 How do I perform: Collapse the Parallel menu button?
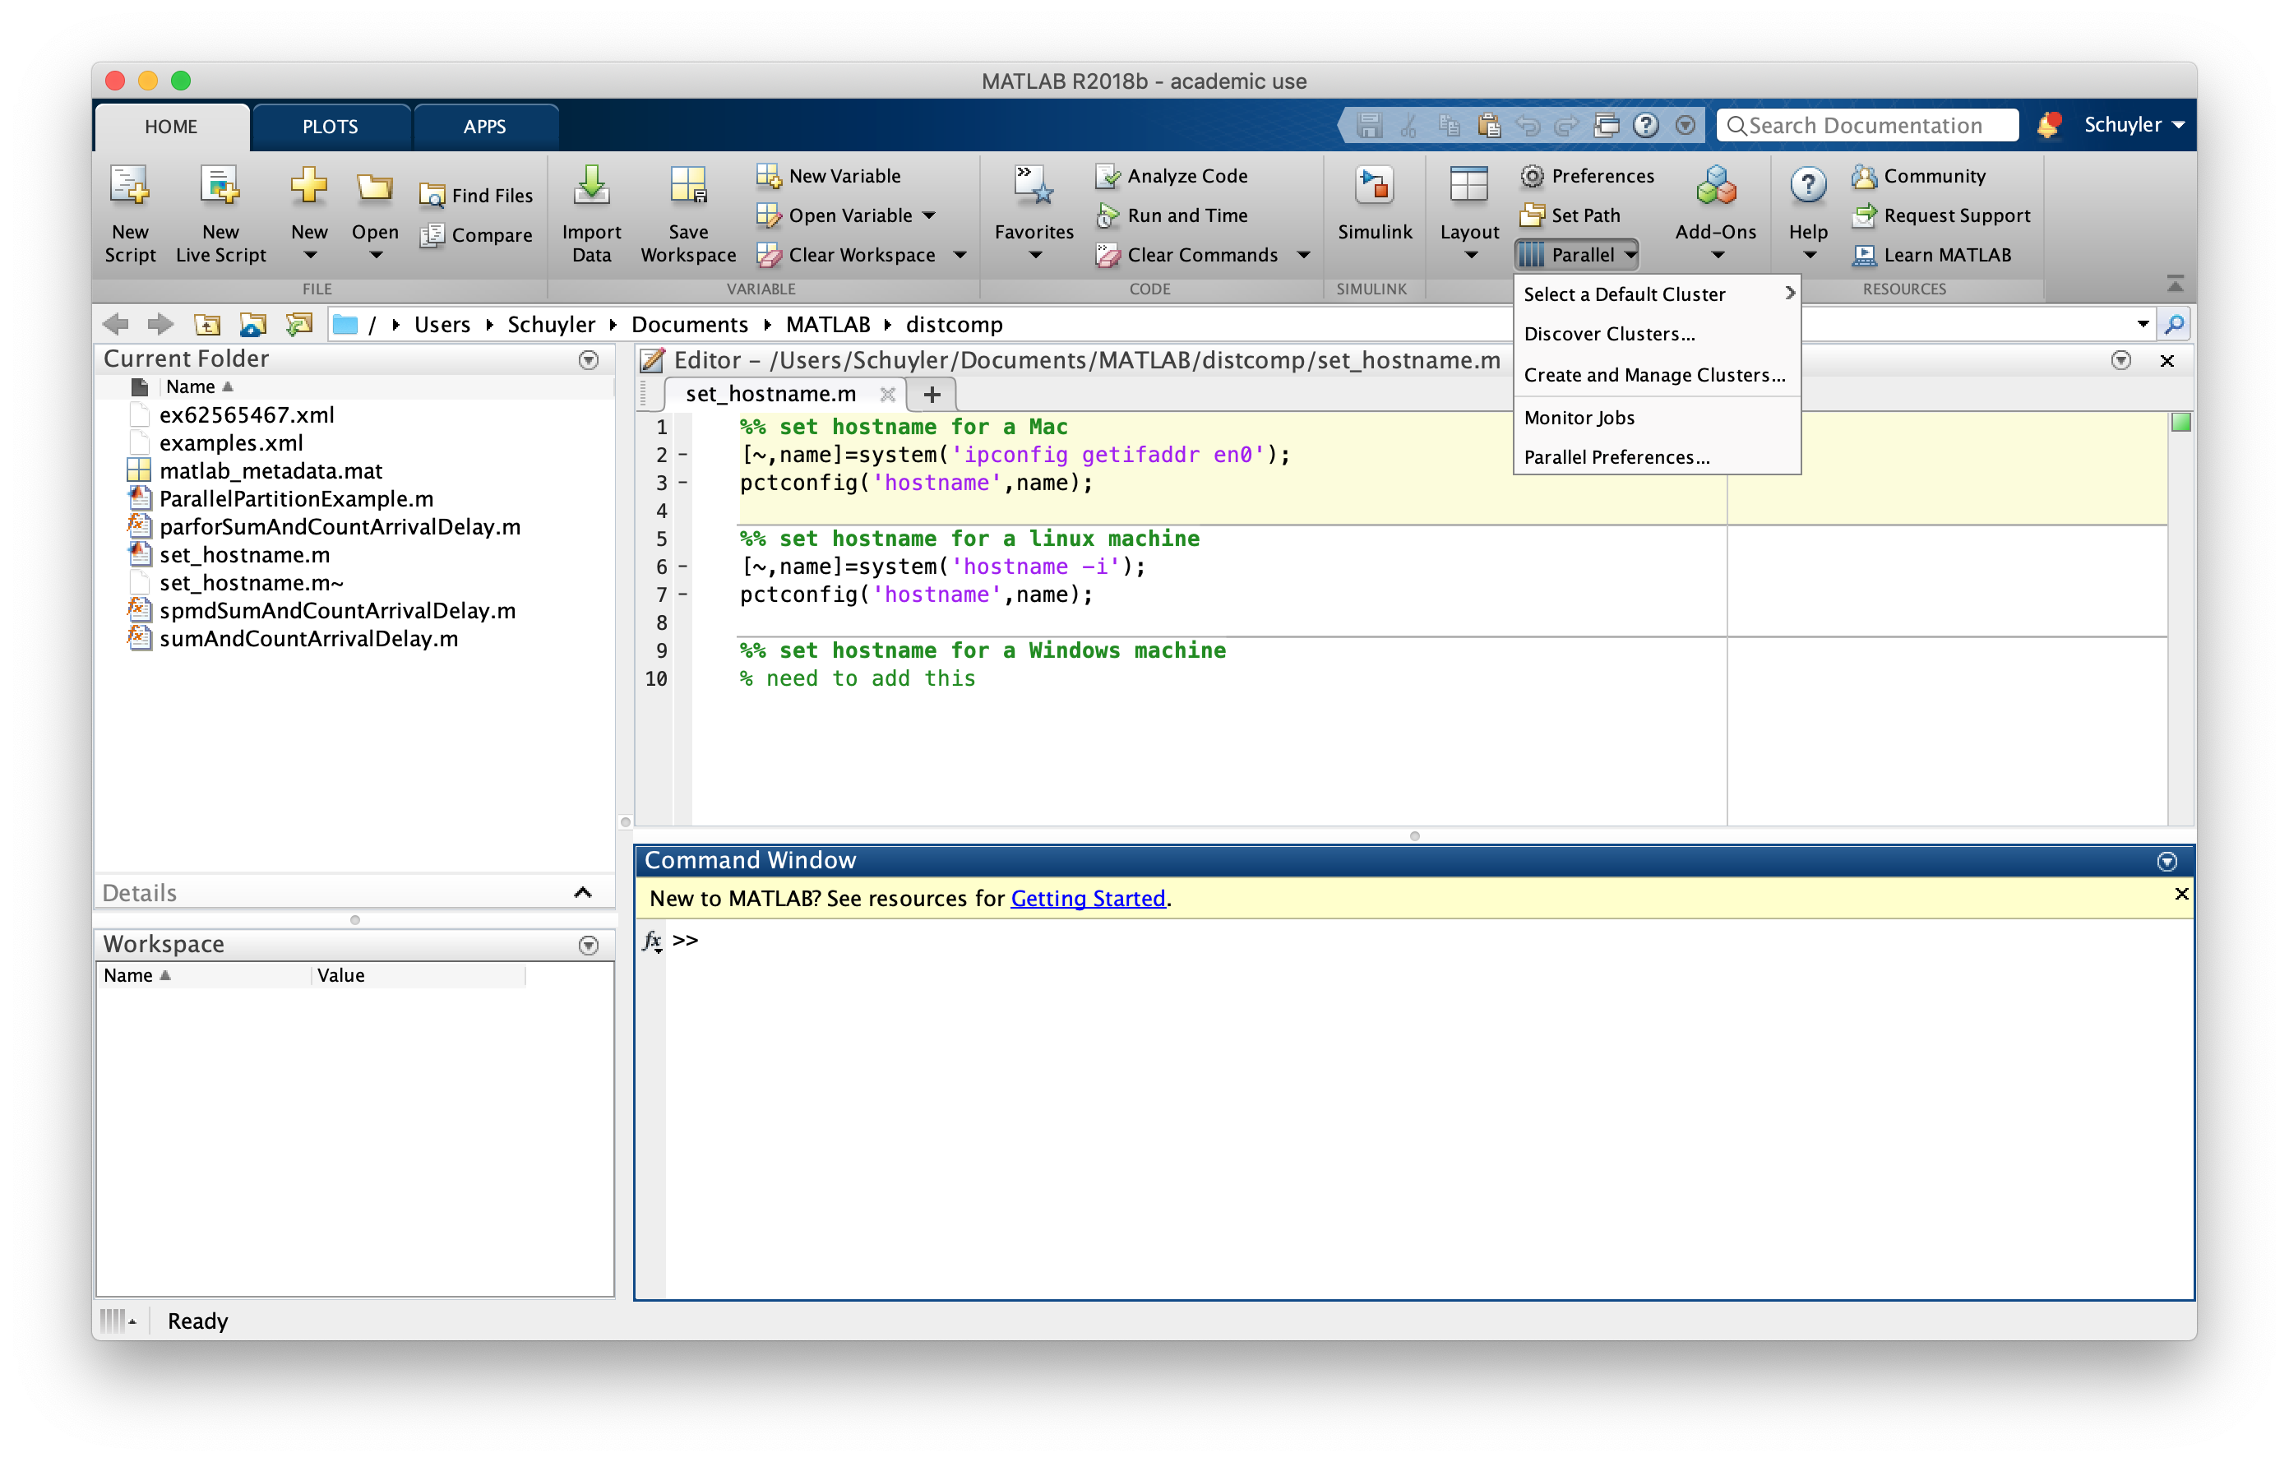(1577, 255)
